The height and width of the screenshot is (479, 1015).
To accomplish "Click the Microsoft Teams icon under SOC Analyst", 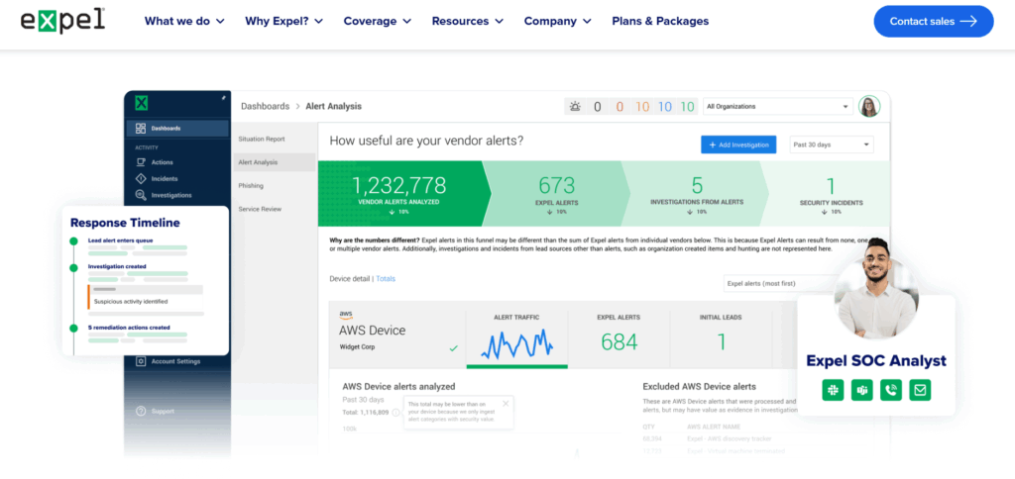I will click(x=861, y=390).
